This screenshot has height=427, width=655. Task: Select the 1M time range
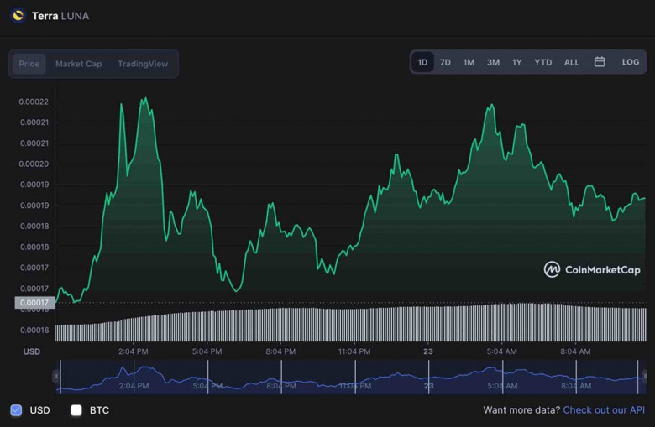tap(469, 62)
